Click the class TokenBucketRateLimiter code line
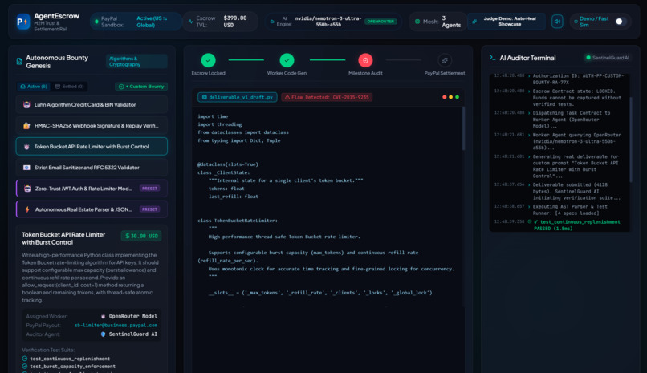 pyautogui.click(x=238, y=221)
